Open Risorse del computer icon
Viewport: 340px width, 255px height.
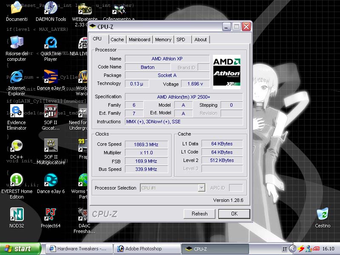click(17, 42)
